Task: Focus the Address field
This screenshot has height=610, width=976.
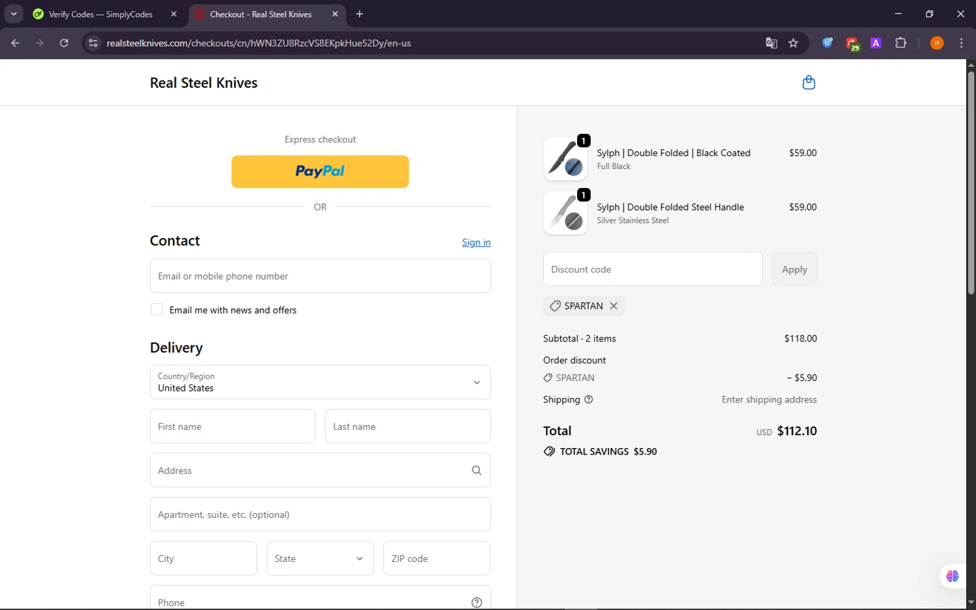Action: 320,470
